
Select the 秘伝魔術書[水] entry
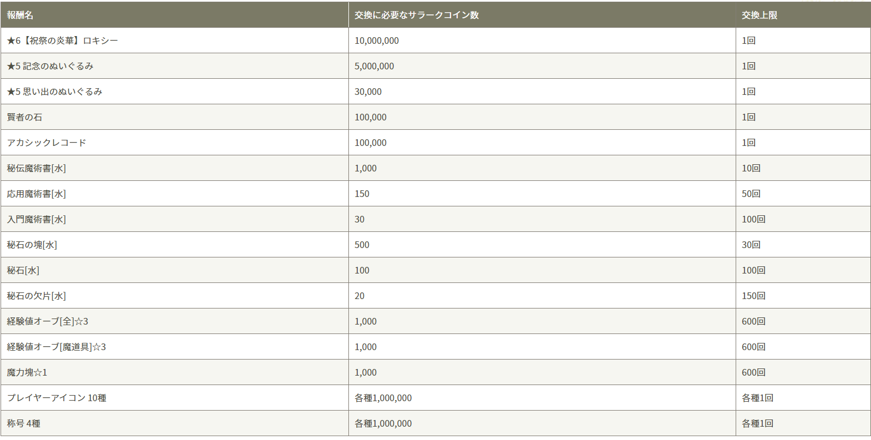coord(36,169)
